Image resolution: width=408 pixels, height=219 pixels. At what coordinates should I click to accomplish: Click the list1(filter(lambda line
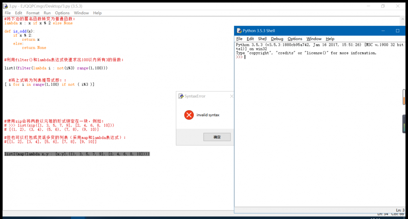tap(56, 68)
